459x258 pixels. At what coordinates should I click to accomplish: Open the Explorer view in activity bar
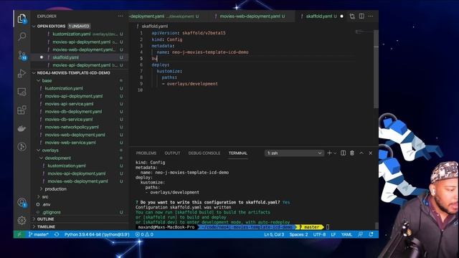(22, 19)
